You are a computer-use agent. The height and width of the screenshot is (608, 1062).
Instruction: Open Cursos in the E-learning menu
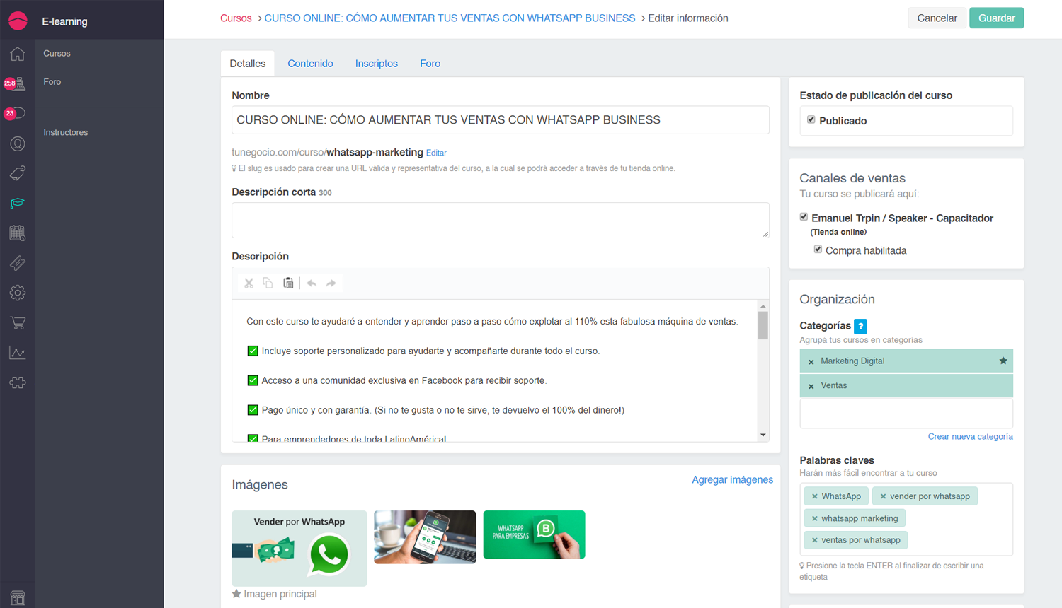(x=57, y=53)
